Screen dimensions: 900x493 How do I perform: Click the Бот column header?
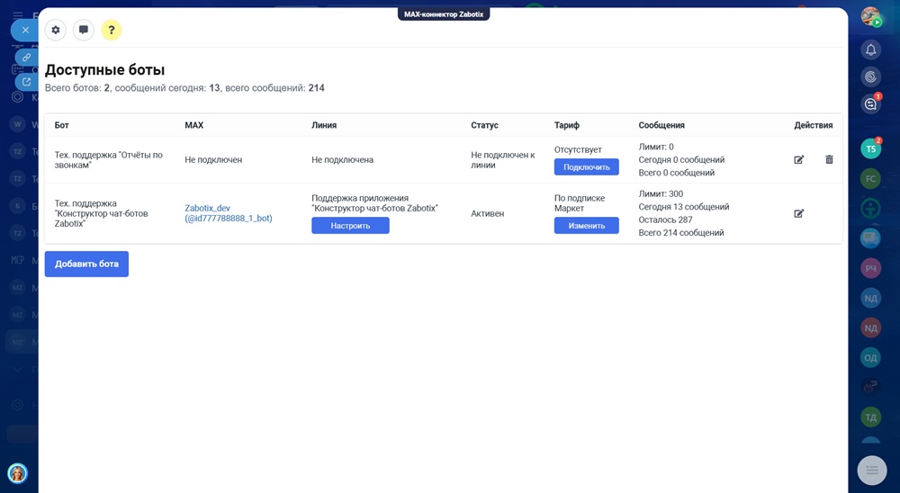click(61, 125)
